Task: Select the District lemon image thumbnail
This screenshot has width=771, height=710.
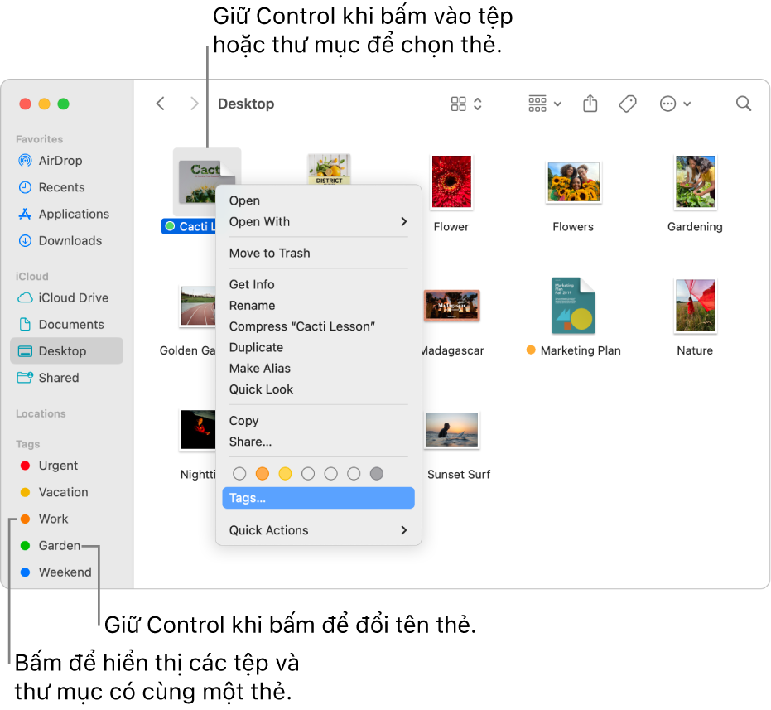Action: coord(329,169)
